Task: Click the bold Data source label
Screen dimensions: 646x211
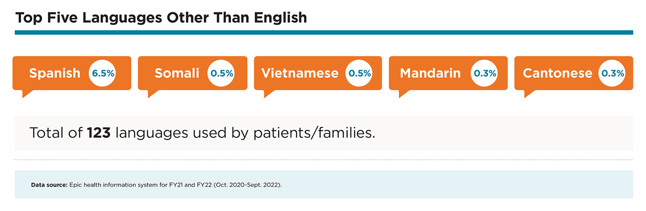Action: (x=49, y=185)
